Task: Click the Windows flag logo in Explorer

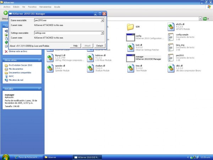Action: (x=209, y=7)
